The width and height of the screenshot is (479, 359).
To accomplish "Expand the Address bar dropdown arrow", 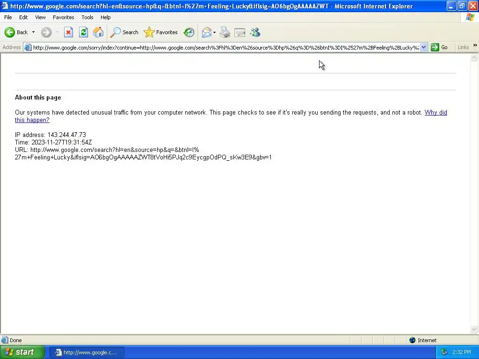I will point(424,48).
